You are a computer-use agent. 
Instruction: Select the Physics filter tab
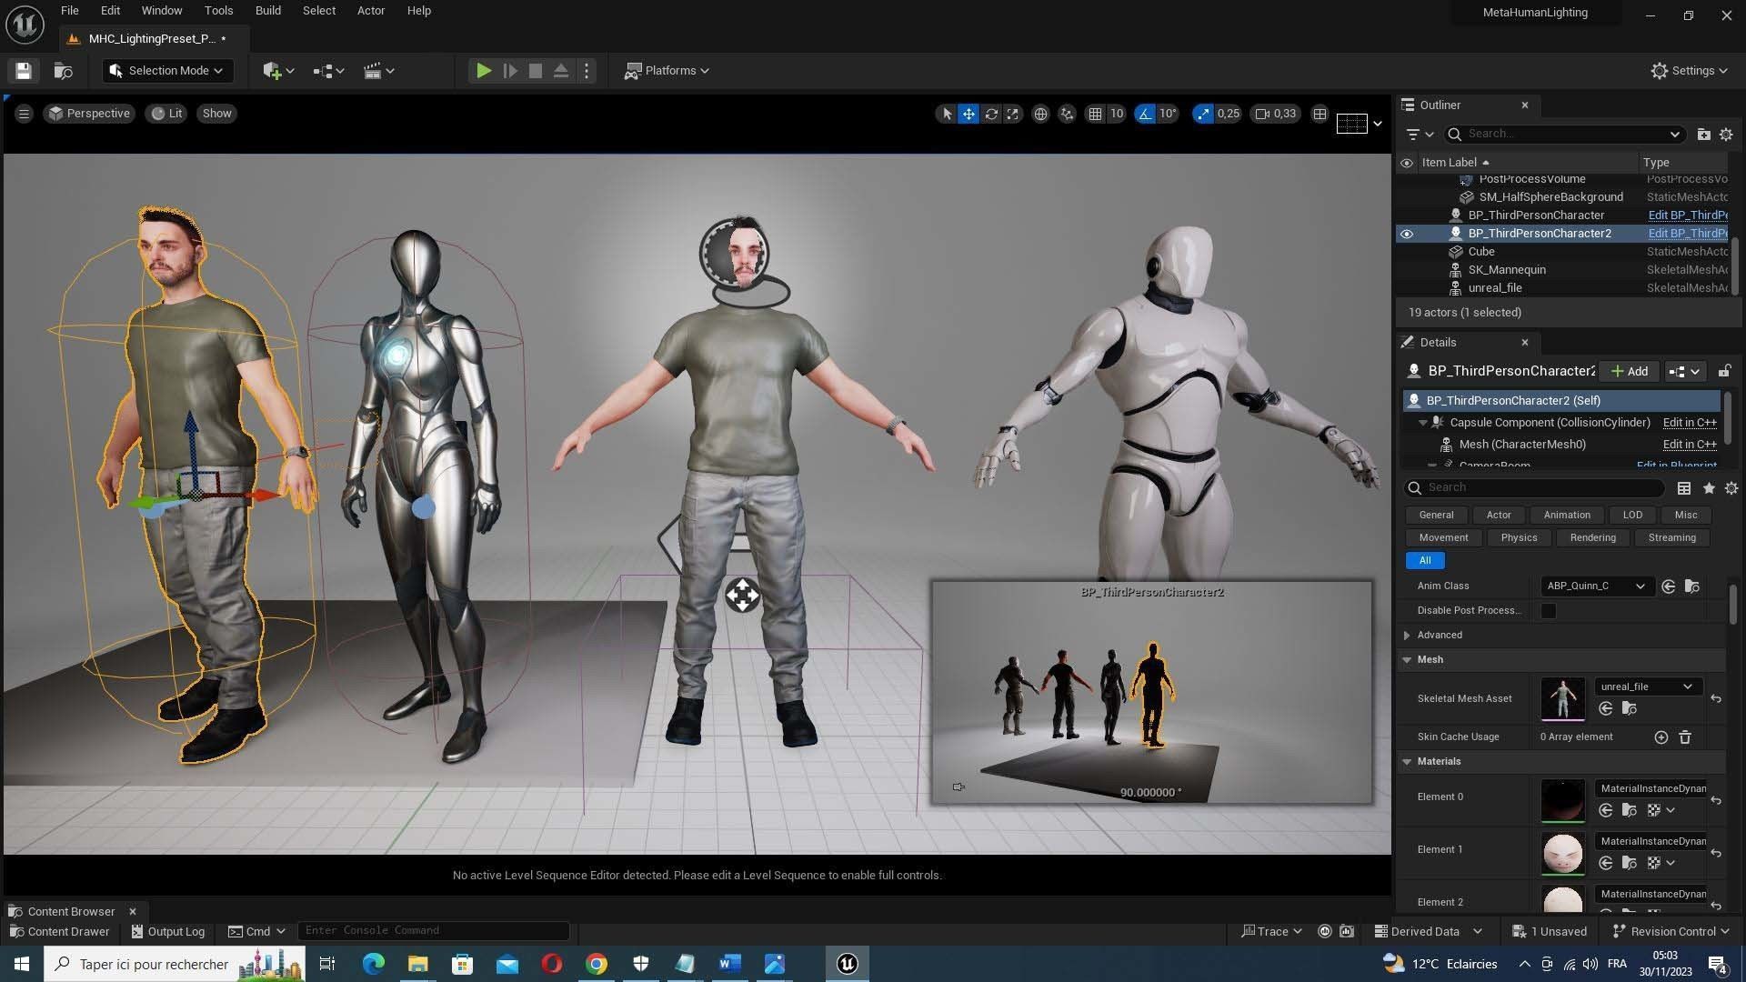point(1519,537)
